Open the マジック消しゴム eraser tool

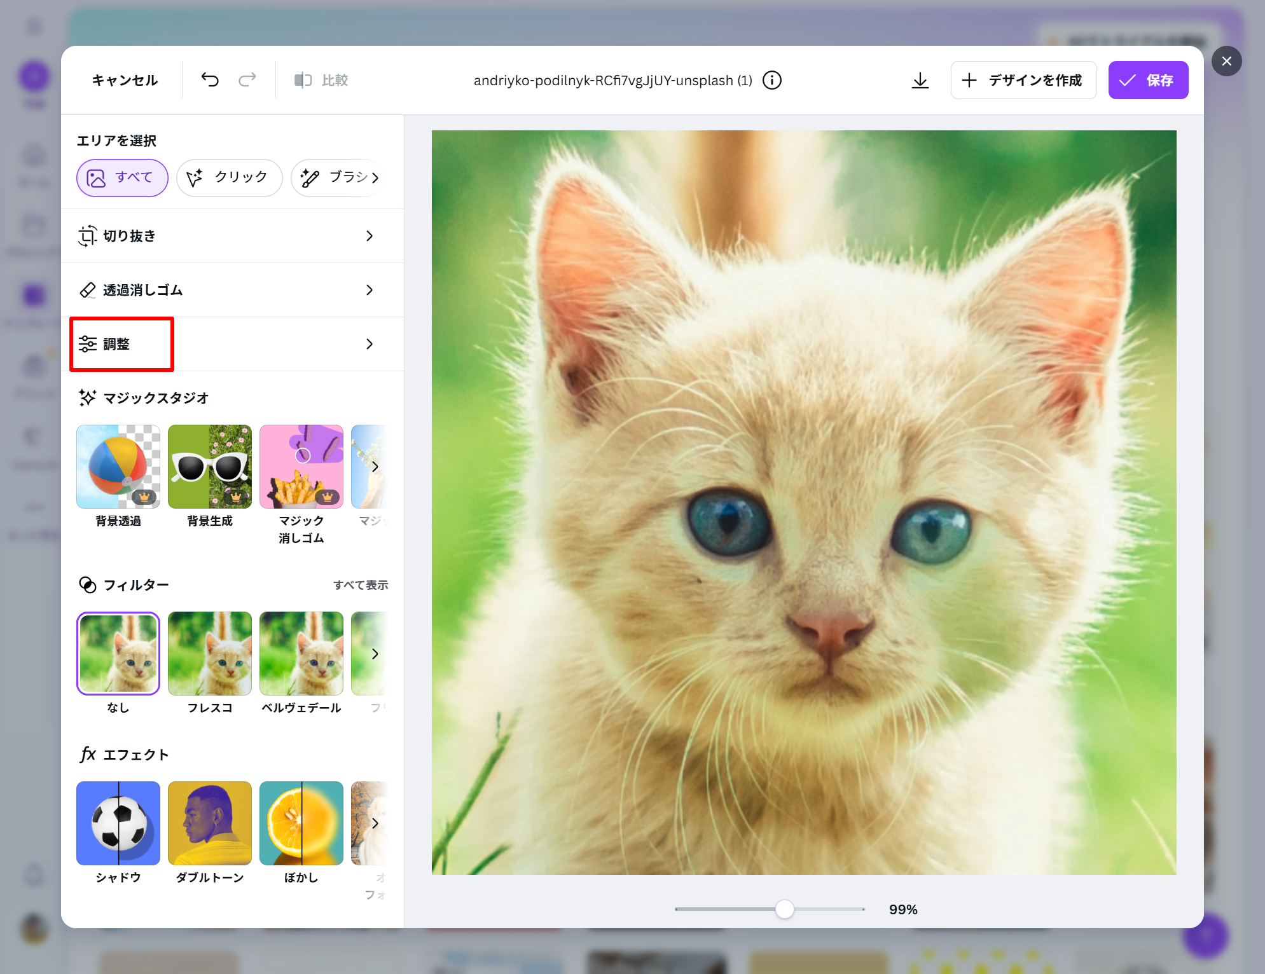tap(301, 467)
